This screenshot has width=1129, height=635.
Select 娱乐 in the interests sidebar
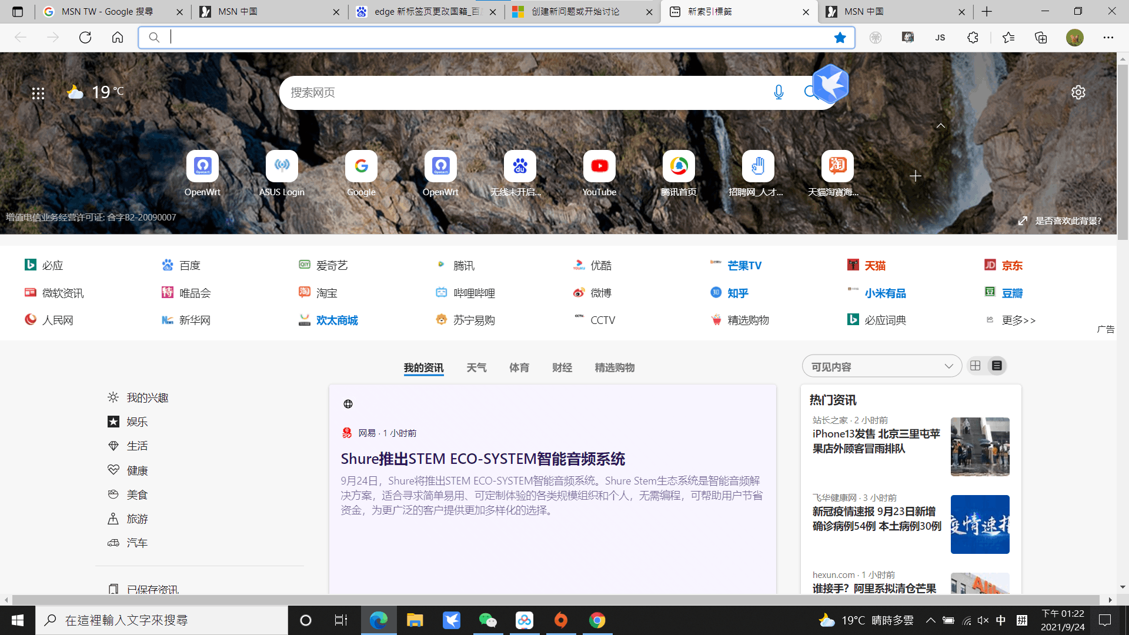pos(137,422)
